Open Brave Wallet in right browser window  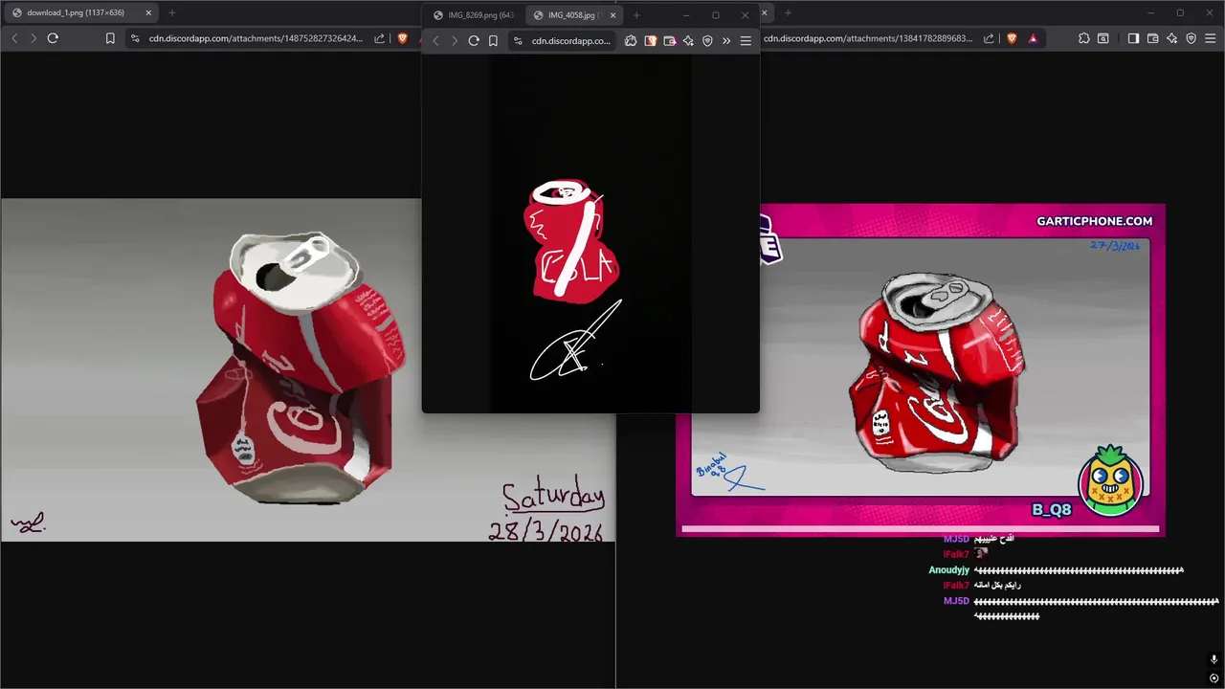point(1152,38)
